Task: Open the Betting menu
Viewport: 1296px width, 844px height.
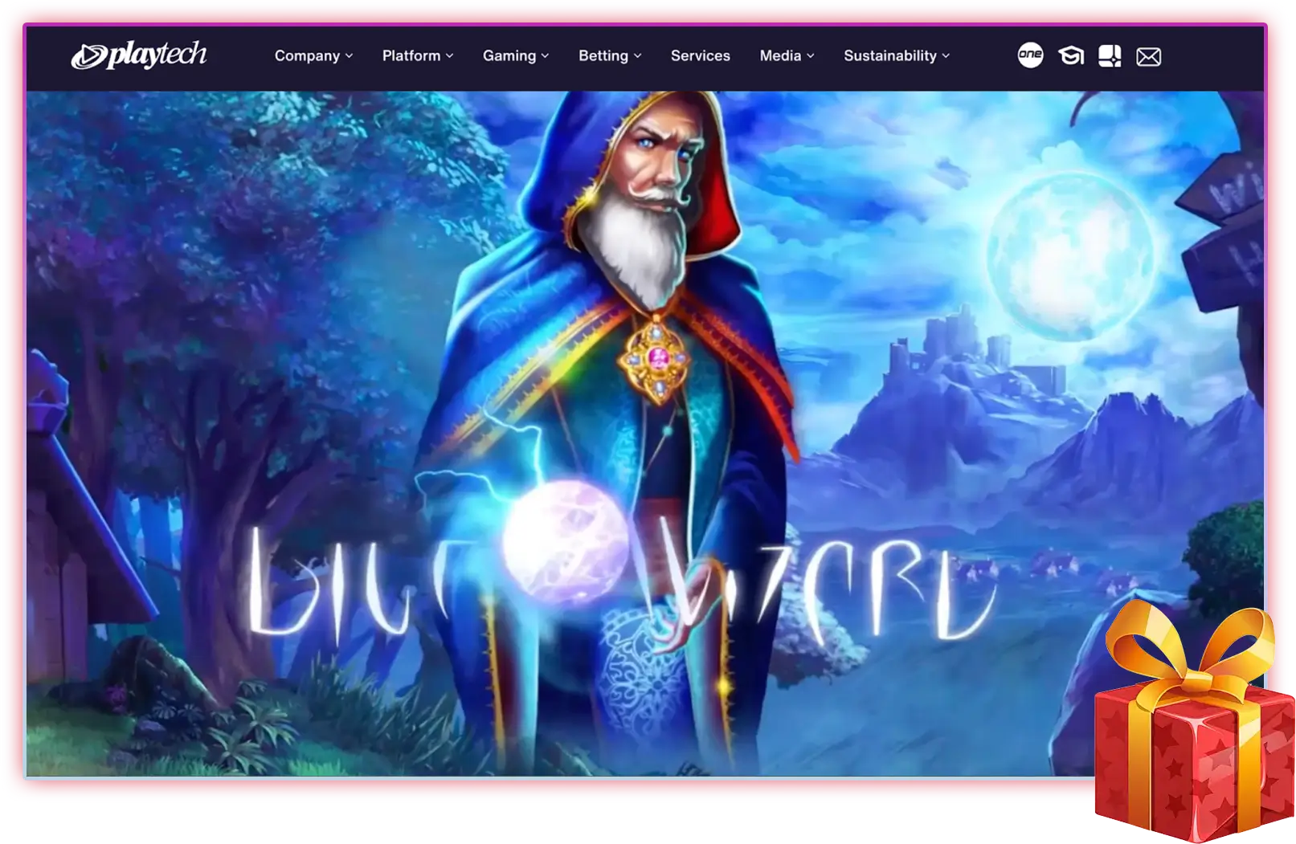Action: coord(610,55)
